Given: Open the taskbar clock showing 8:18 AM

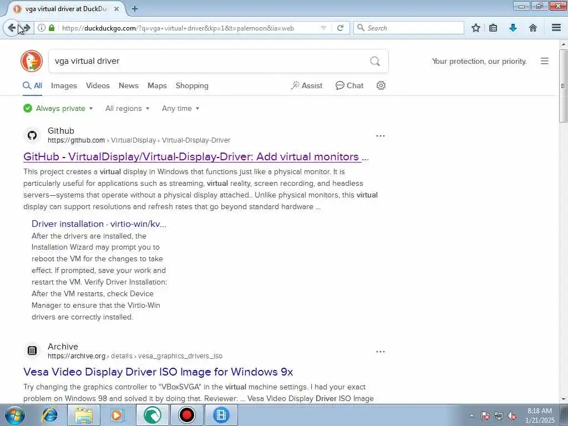Looking at the screenshot, I should (540, 415).
